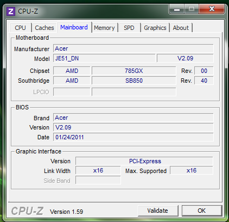The width and height of the screenshot is (229, 222).
Task: Click the empty Side Band field
Action: [98, 180]
